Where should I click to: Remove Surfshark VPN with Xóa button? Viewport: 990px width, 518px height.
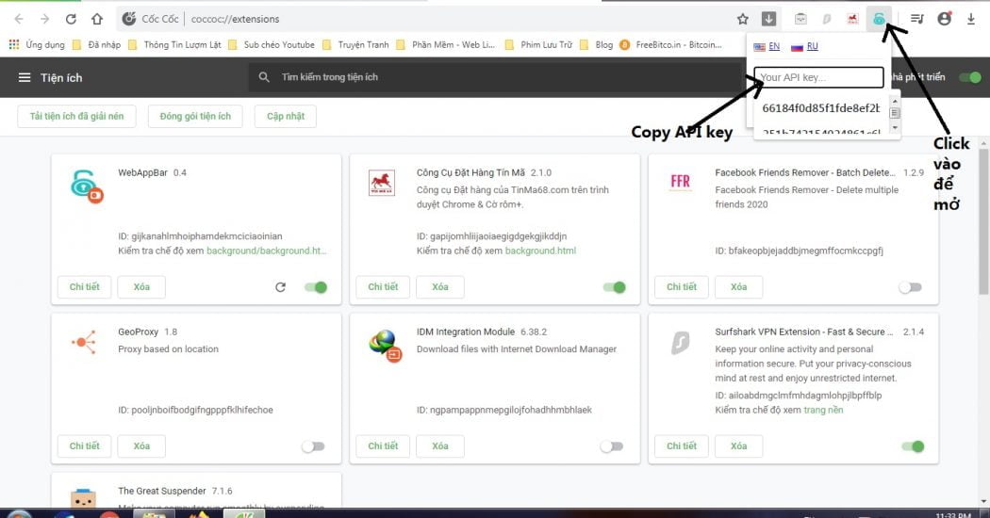pyautogui.click(x=738, y=446)
